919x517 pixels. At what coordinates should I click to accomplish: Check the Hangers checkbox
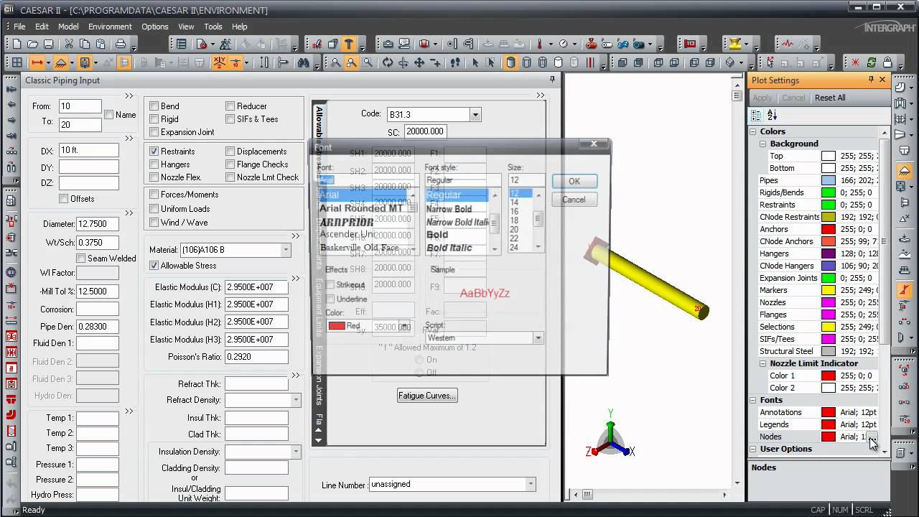click(x=154, y=164)
